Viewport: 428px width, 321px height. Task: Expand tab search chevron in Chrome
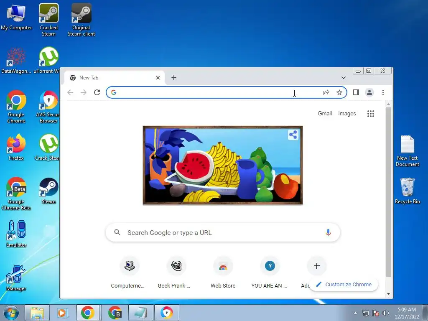coord(344,78)
